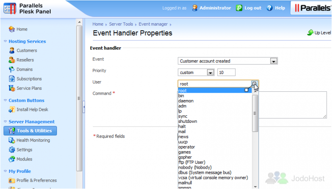This screenshot has height=189, width=332.
Task: Click the sidebar scroll-up arrow
Action: click(79, 22)
